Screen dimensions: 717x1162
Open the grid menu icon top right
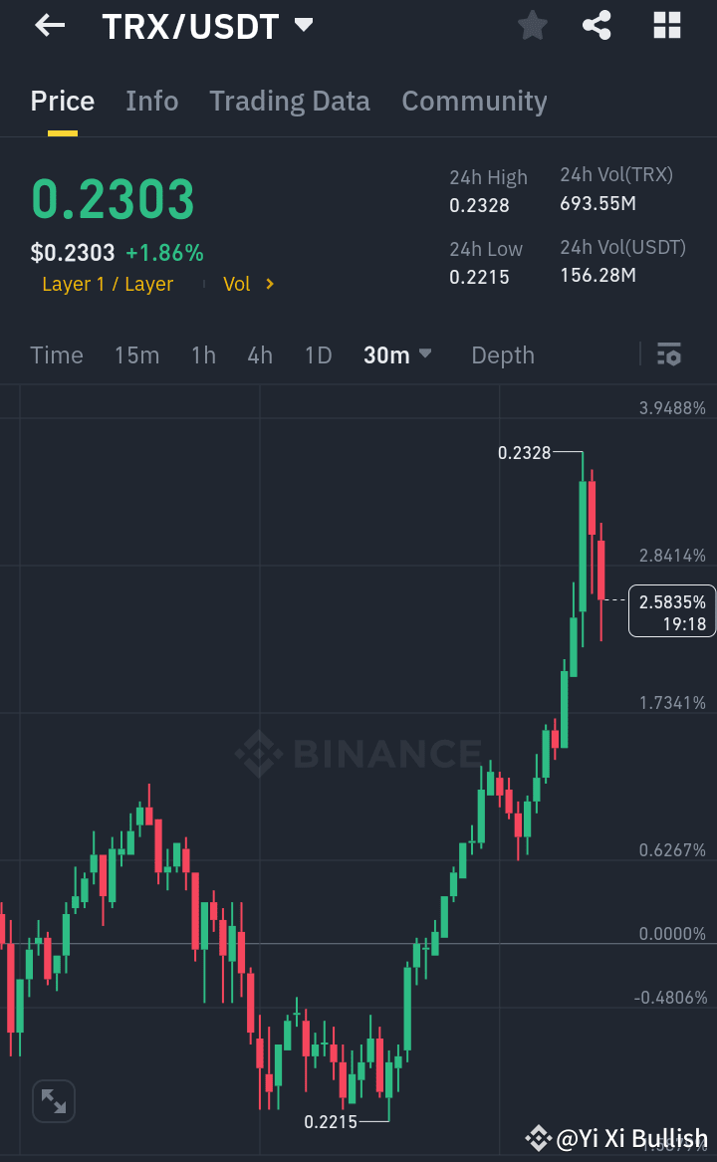coord(665,25)
